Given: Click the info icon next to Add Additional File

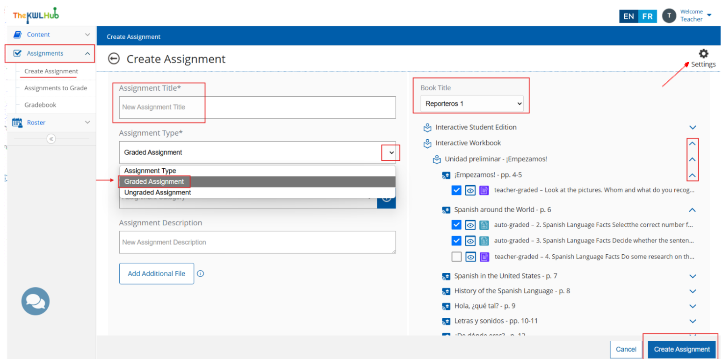Looking at the screenshot, I should click(200, 274).
